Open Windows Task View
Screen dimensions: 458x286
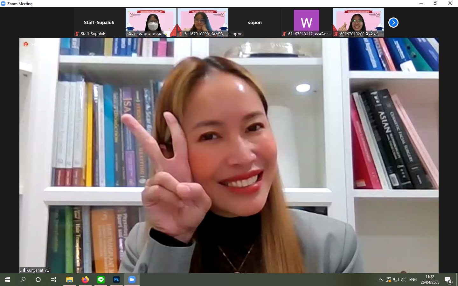(x=53, y=280)
